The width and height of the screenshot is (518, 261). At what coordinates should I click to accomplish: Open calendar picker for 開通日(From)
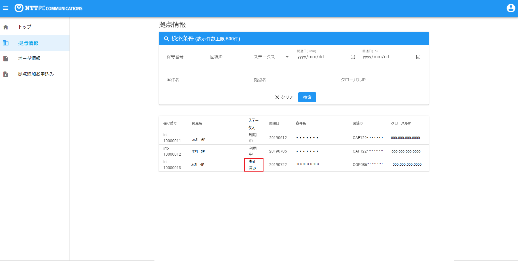coord(353,57)
